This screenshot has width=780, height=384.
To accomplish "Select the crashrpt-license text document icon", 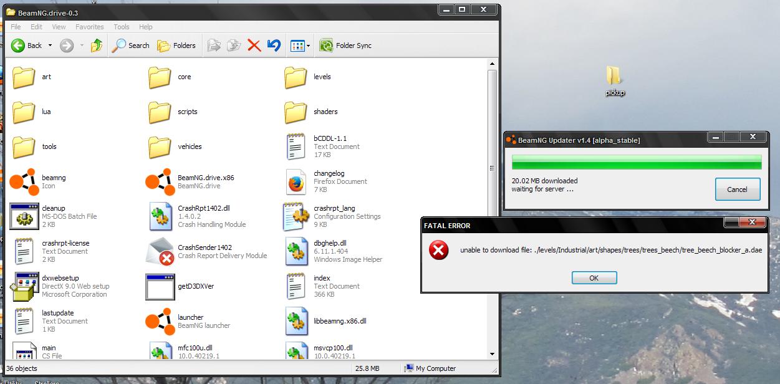I will [x=24, y=251].
